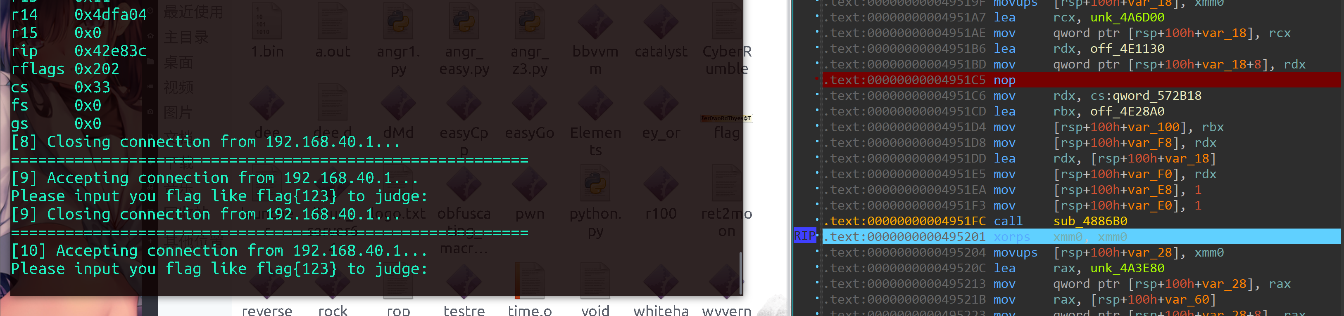Open 桌面 in the file manager sidebar
Viewport: 1344px width, 316px height.
coord(178,62)
